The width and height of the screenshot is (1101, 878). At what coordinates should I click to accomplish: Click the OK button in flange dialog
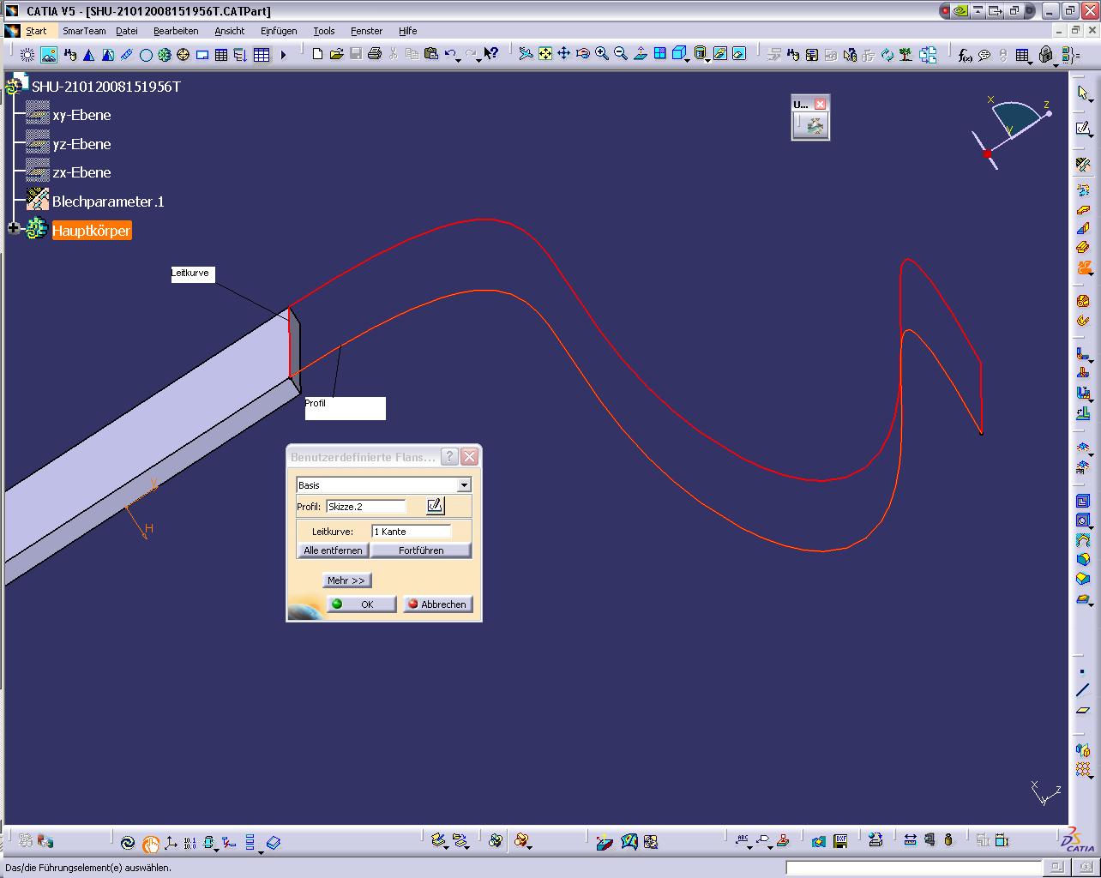coord(361,604)
